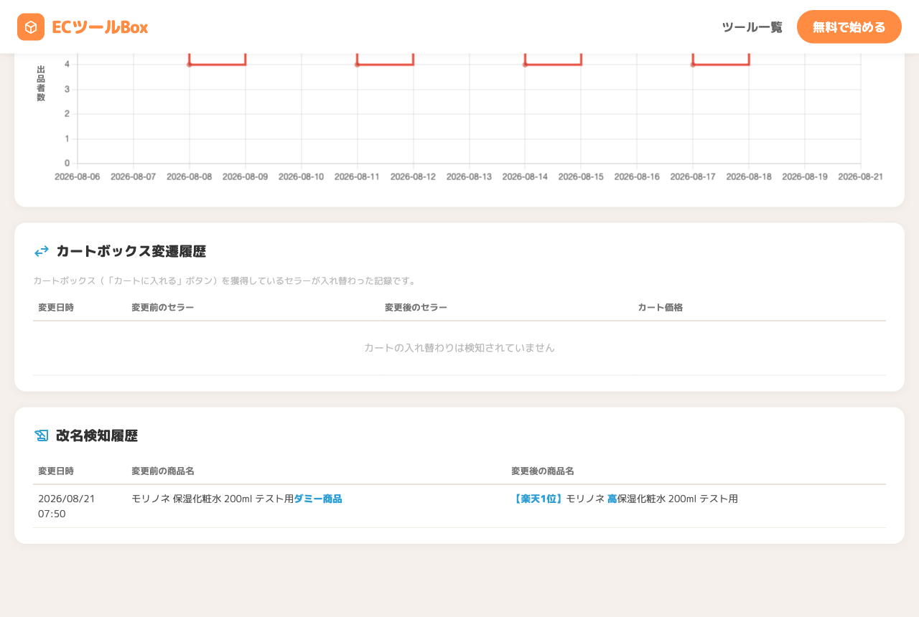919x617 pixels.
Task: Click the 変更後のセラー column header
Action: (x=416, y=307)
